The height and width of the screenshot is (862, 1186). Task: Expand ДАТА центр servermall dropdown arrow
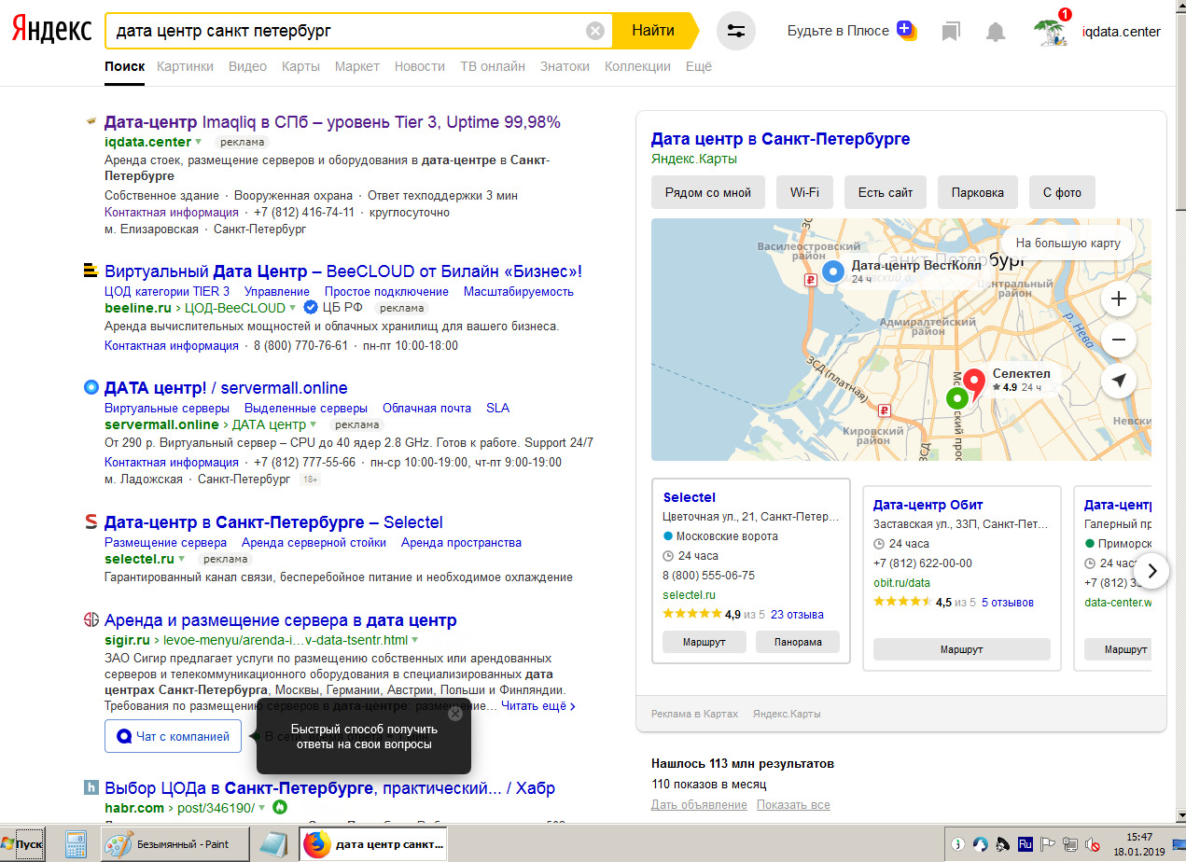tap(314, 424)
